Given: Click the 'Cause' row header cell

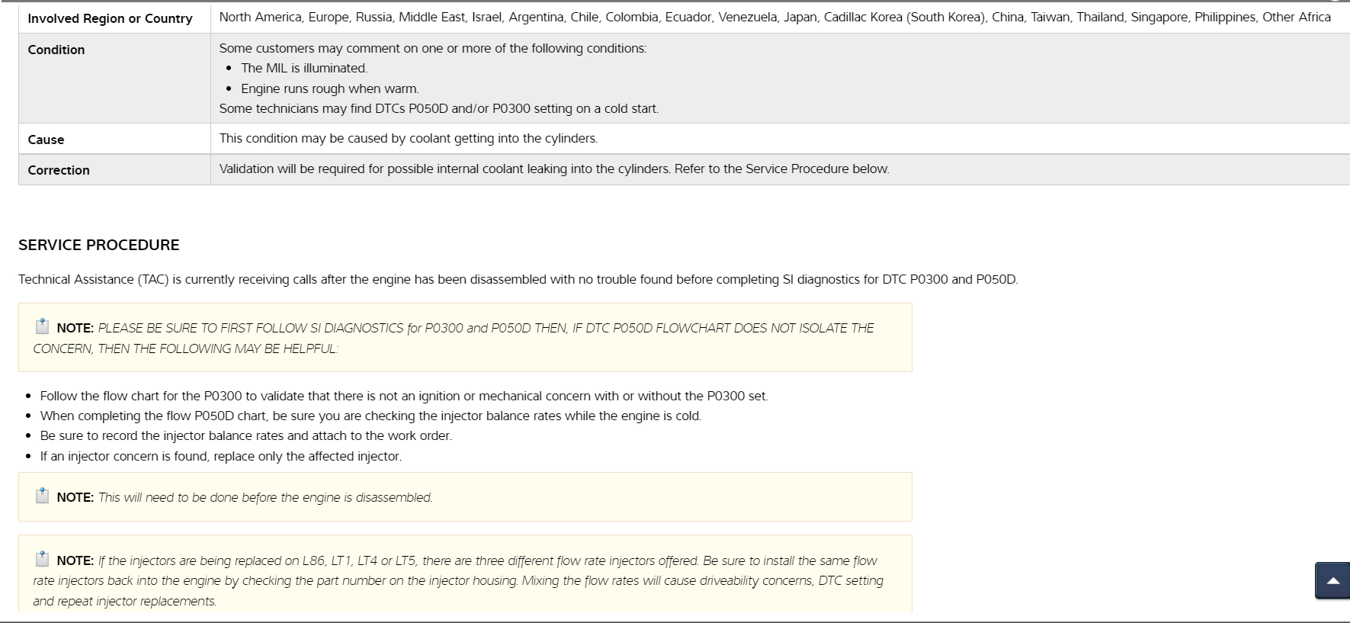Looking at the screenshot, I should coord(46,140).
